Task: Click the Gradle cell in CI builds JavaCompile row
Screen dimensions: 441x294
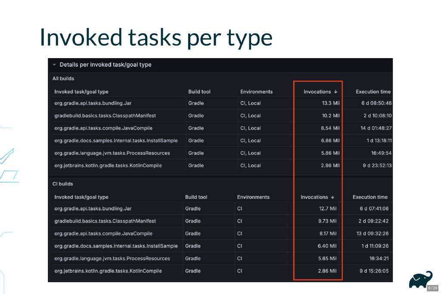Action: [x=193, y=234]
